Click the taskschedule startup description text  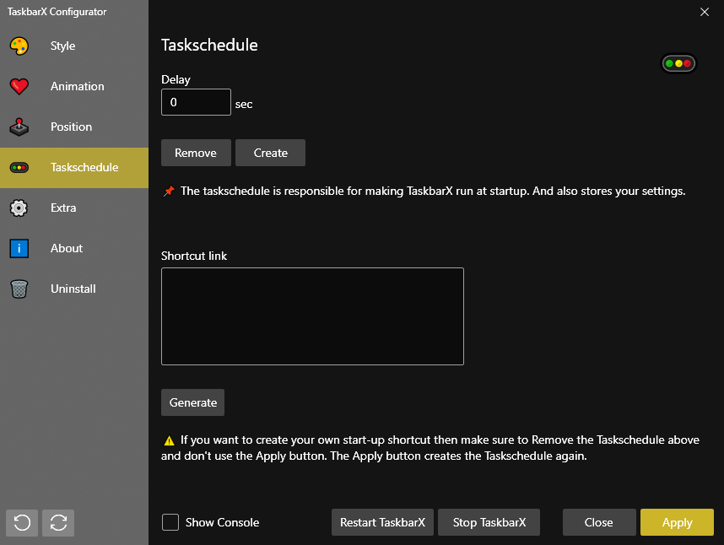(x=433, y=191)
